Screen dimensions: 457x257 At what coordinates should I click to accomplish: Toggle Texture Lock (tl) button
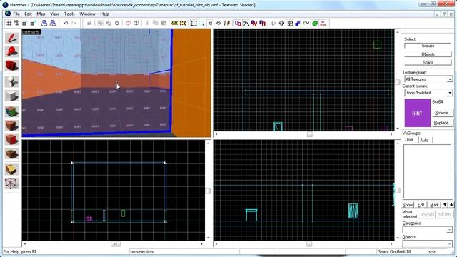point(211,23)
